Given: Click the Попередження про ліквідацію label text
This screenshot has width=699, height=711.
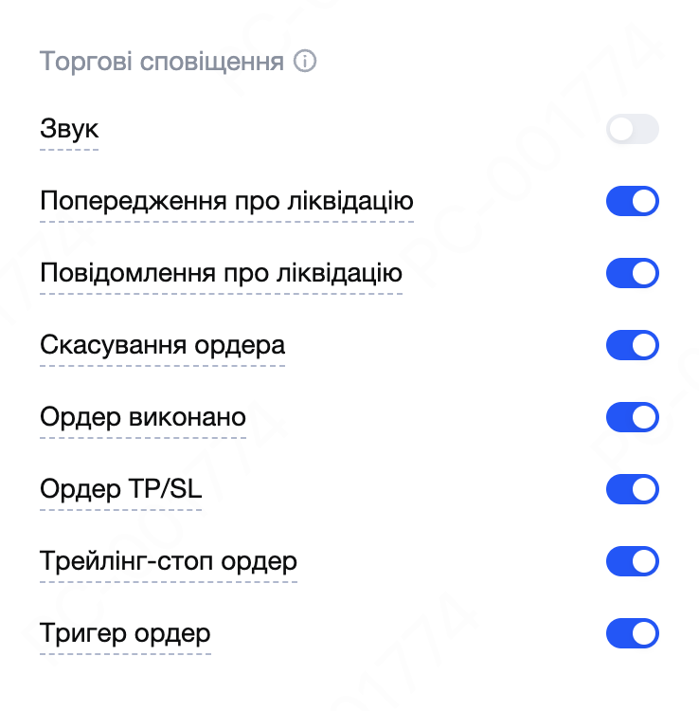Looking at the screenshot, I should [226, 202].
